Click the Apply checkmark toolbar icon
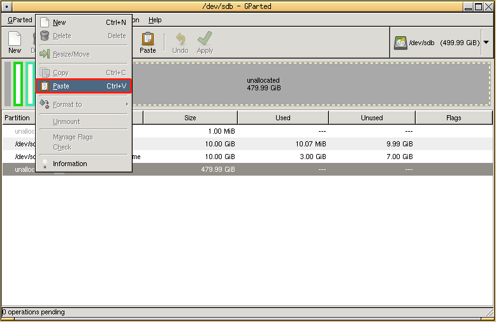Viewport: 496px width, 322px height. 205,39
